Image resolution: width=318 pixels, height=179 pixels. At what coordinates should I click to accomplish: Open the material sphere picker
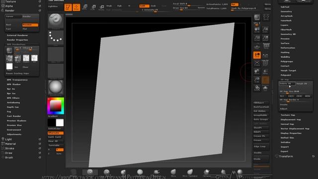coord(56,88)
